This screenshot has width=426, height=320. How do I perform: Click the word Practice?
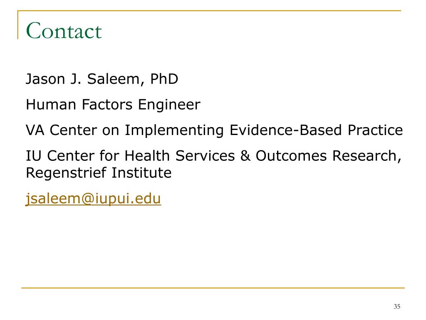[x=376, y=130]
